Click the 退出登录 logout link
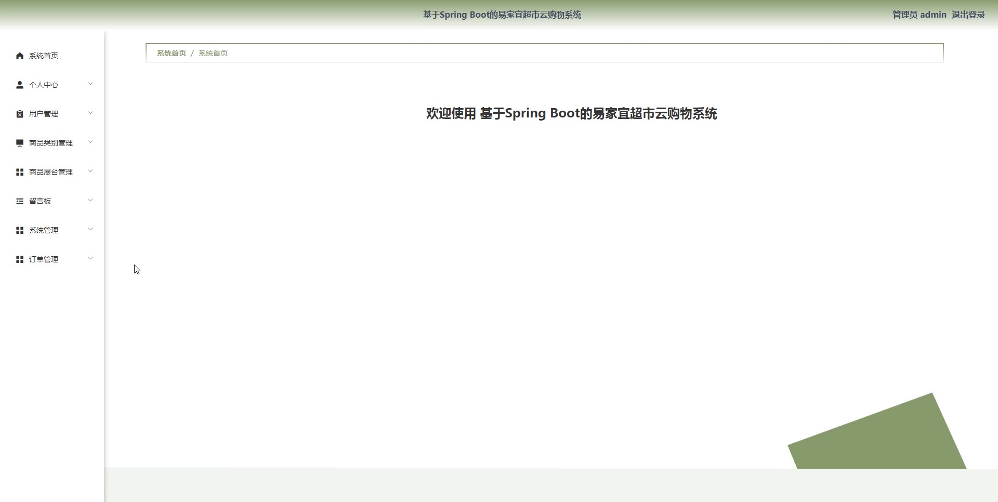The image size is (998, 502). (x=968, y=15)
